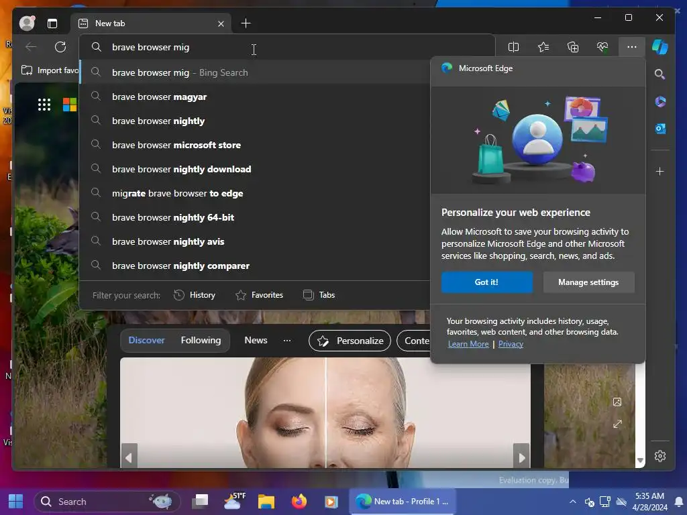Click the background image info icon

617,402
